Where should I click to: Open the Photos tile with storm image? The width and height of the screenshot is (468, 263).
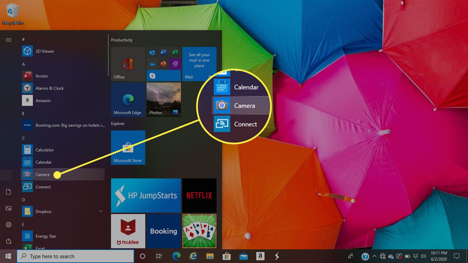(x=164, y=100)
